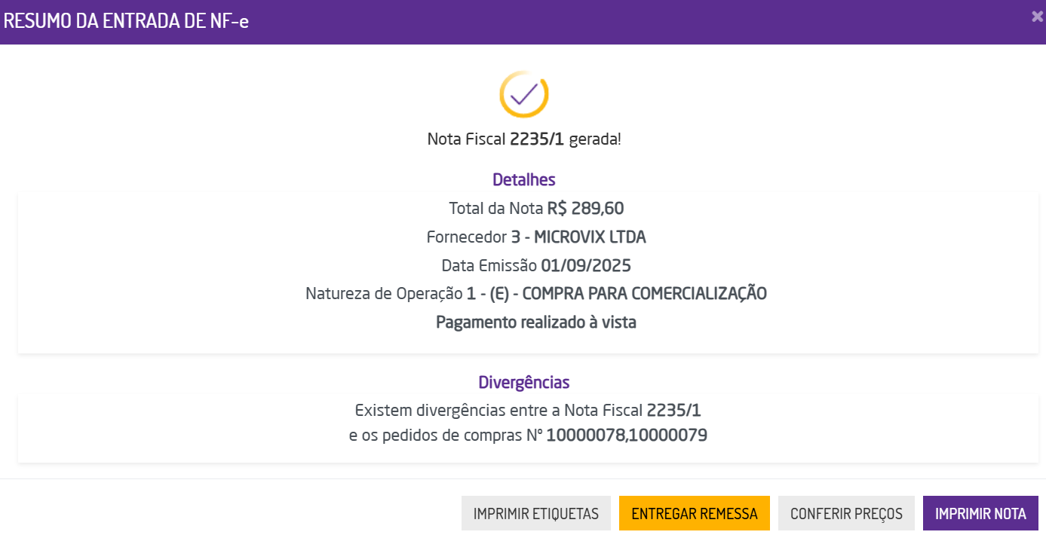
Task: Click the Total da Nota label
Action: (496, 209)
